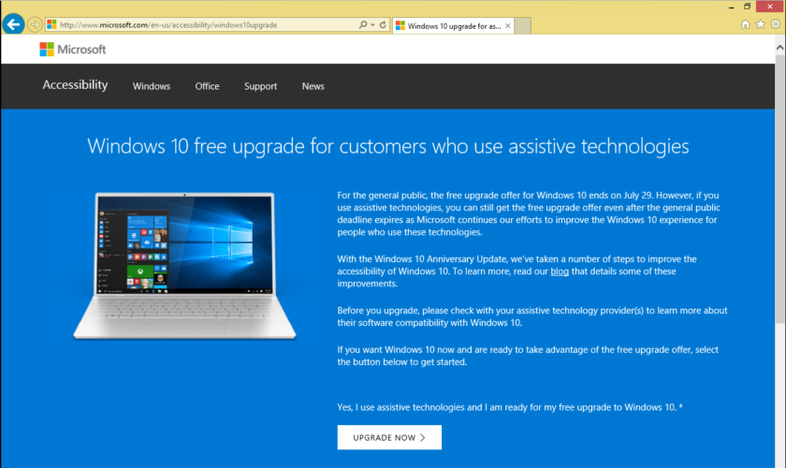Click paragraph starting "For the general public"

click(529, 213)
